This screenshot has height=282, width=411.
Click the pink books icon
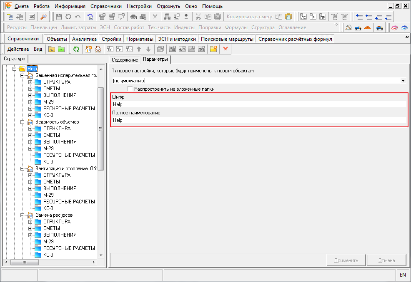click(395, 27)
